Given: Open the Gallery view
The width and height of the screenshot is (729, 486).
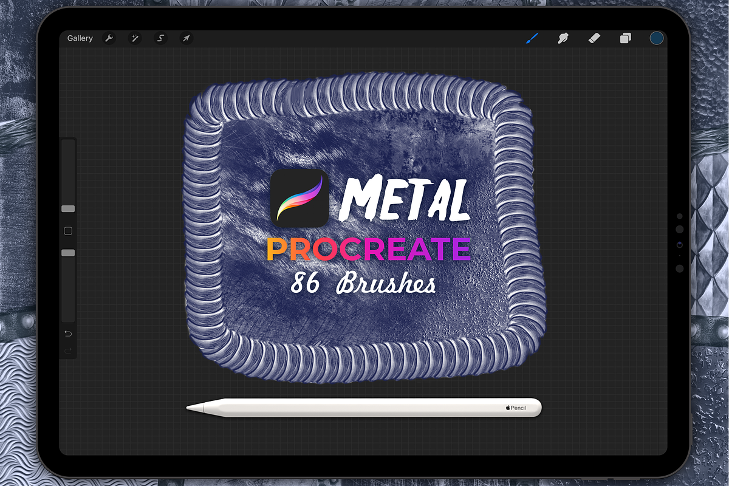Looking at the screenshot, I should pos(80,38).
